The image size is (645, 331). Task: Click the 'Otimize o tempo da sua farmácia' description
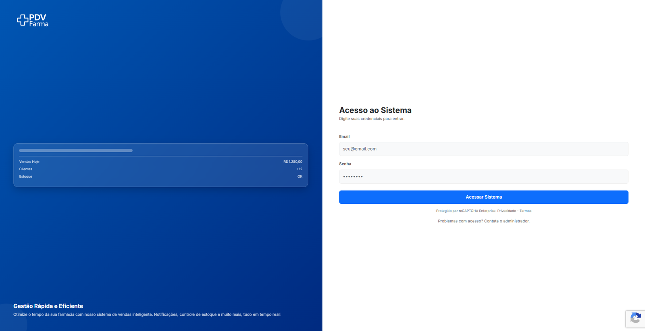pos(147,314)
